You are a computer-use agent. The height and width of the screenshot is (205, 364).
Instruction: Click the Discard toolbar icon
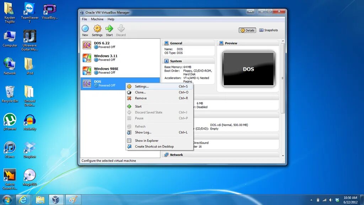pyautogui.click(x=121, y=31)
